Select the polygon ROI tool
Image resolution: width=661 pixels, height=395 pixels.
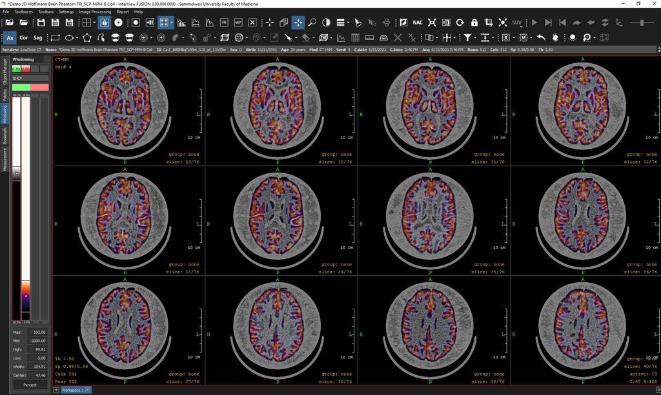[87, 37]
